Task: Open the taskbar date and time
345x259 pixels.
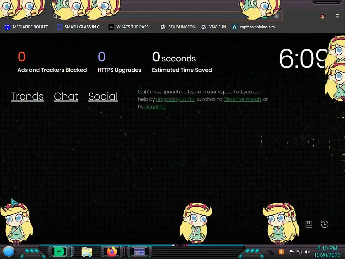Action: coord(327,252)
